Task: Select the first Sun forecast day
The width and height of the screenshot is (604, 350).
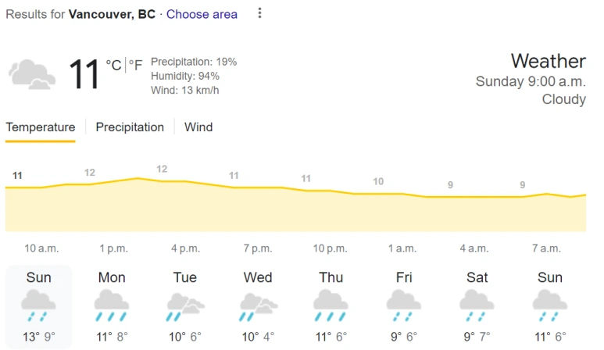Action: pyautogui.click(x=38, y=307)
